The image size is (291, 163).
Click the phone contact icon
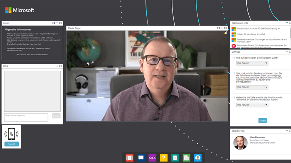(12, 133)
